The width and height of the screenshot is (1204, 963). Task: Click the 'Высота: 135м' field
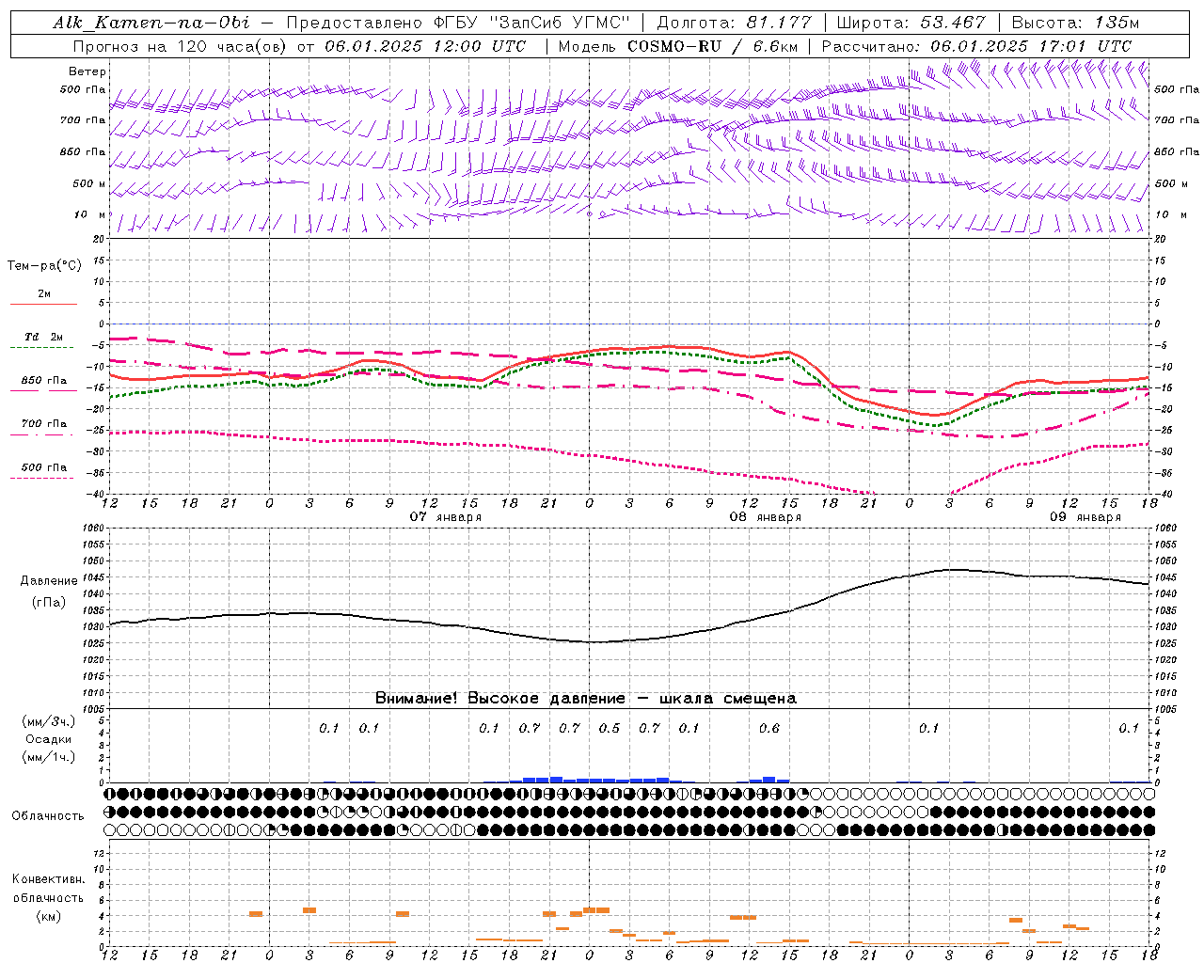pos(1075,24)
